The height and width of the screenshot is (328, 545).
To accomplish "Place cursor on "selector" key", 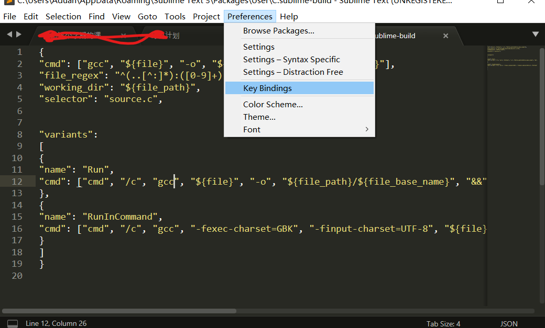I will tap(66, 99).
